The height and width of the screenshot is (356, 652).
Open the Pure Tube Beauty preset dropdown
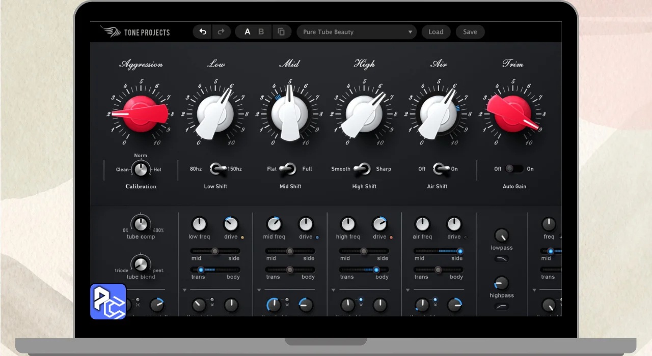pyautogui.click(x=357, y=32)
